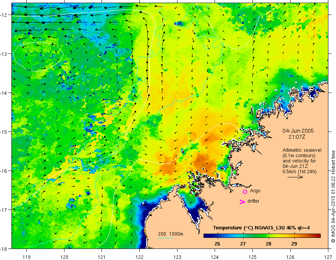Image resolution: width=336 pixels, height=260 pixels.
Task: Click latitude axis label -16
Action: pyautogui.click(x=4, y=171)
